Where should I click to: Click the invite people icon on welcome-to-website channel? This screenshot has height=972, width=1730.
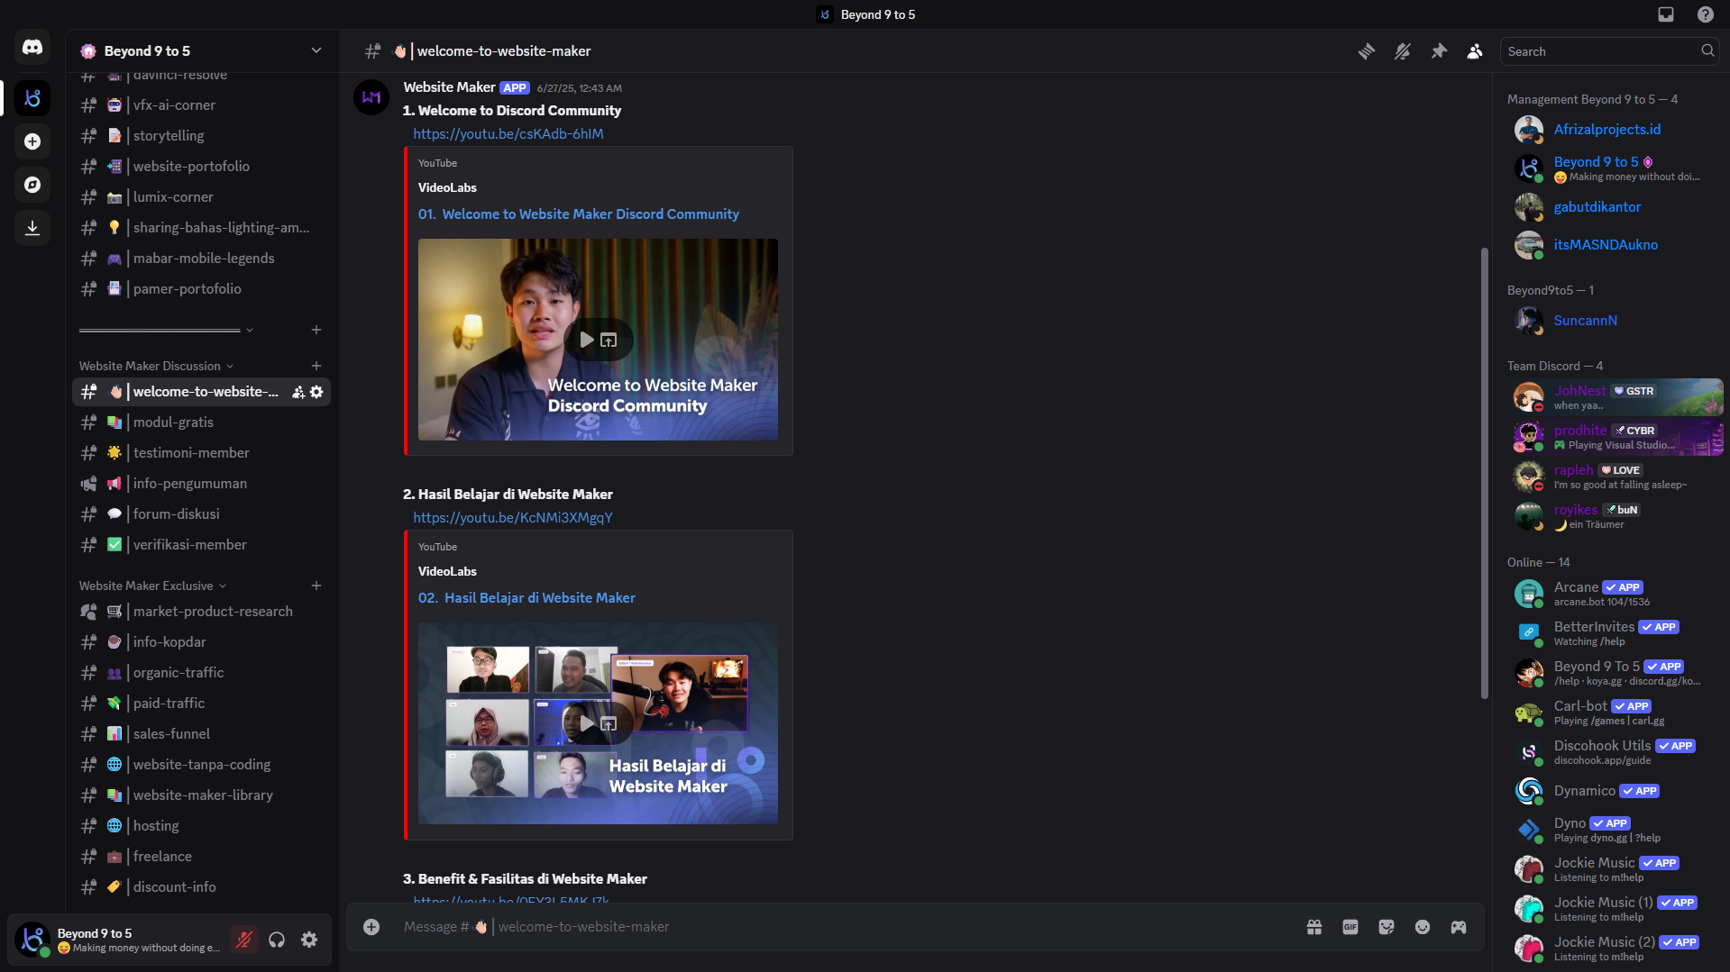[298, 392]
